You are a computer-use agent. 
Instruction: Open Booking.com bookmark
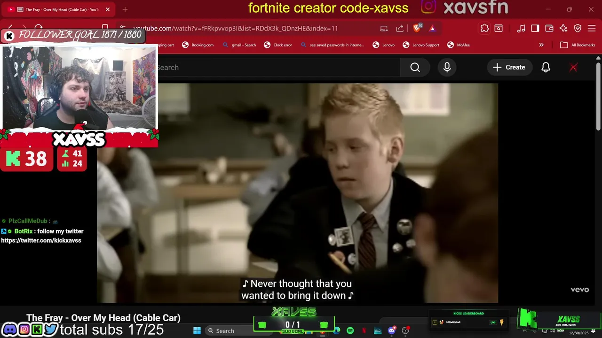pos(198,45)
